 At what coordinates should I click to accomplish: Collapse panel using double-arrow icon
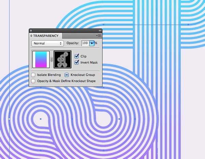(x=100, y=31)
